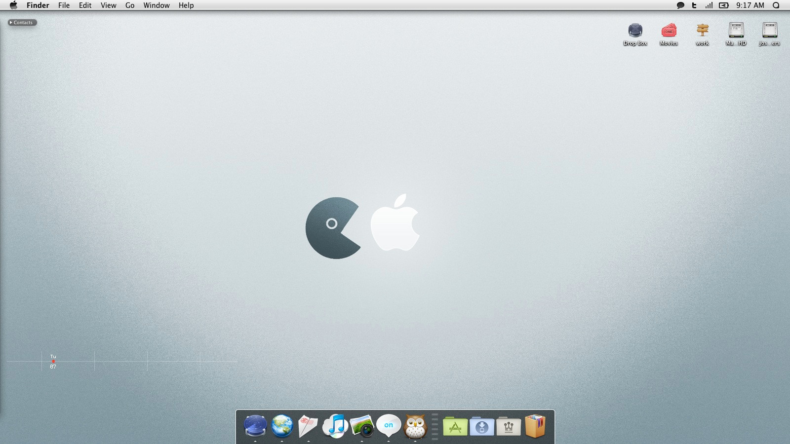The width and height of the screenshot is (790, 444).
Task: Launch the owl app in dock
Action: point(415,426)
